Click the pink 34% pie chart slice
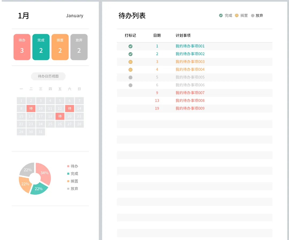The image size is (289, 240). [44, 173]
